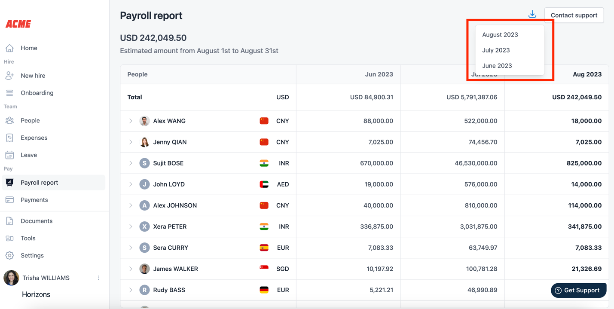Click the Settings gear icon
The image size is (614, 309).
pos(9,255)
